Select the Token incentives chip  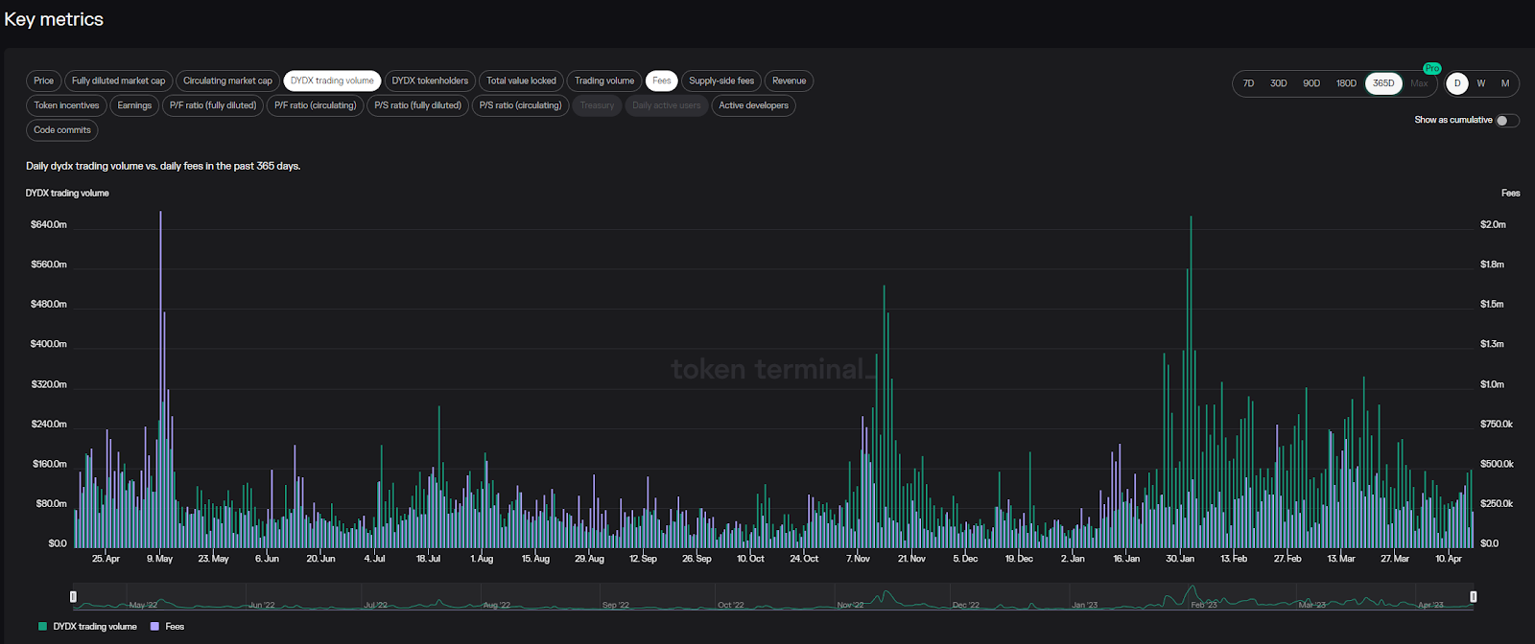click(x=66, y=105)
